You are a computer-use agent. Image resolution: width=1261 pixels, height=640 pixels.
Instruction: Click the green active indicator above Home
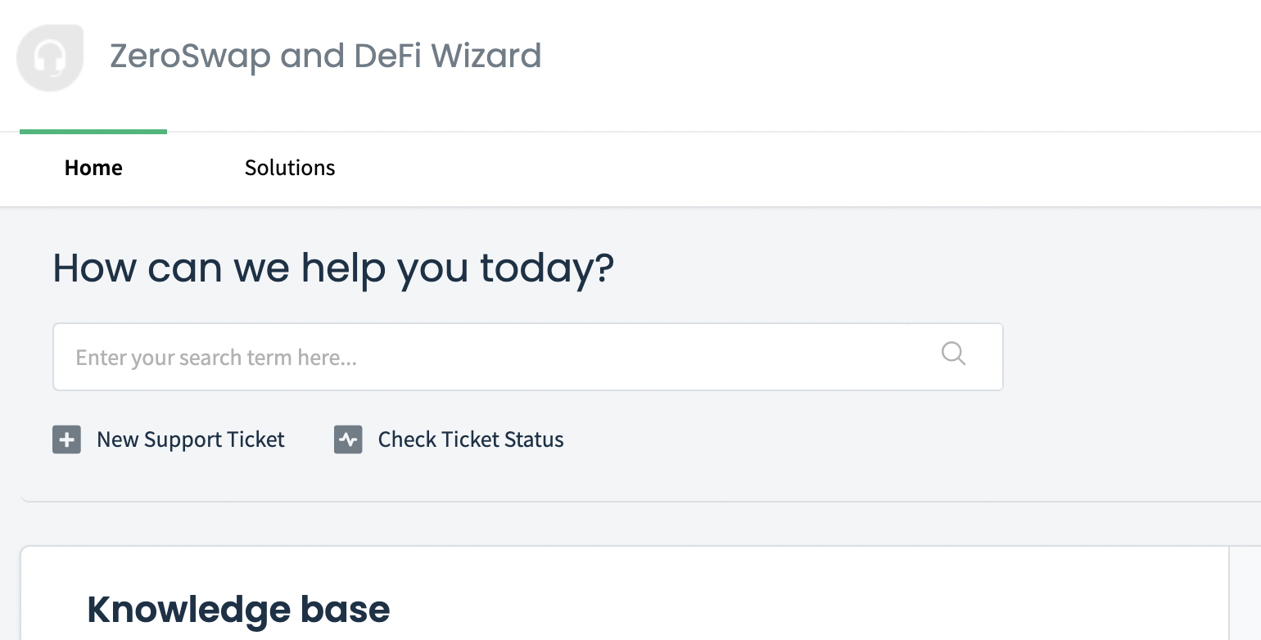pyautogui.click(x=93, y=131)
